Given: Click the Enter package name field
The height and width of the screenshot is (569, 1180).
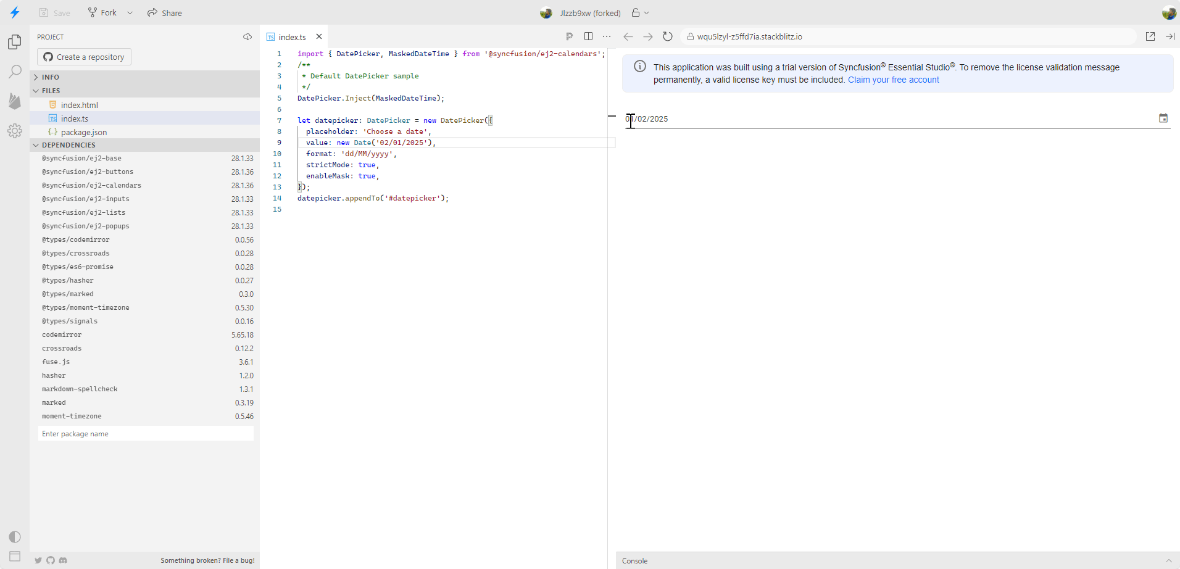Looking at the screenshot, I should coord(146,434).
